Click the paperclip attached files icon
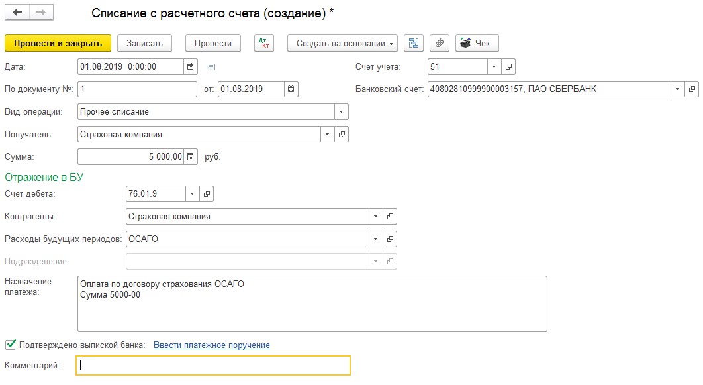Screen dimensions: 703x385 (439, 43)
